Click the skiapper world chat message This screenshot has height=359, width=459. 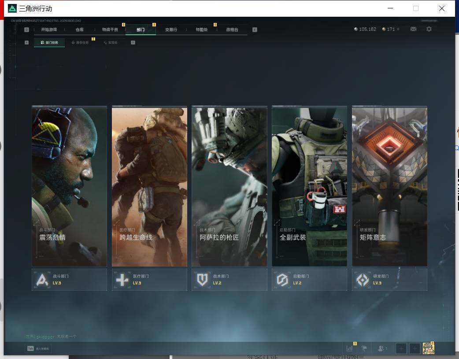50,337
